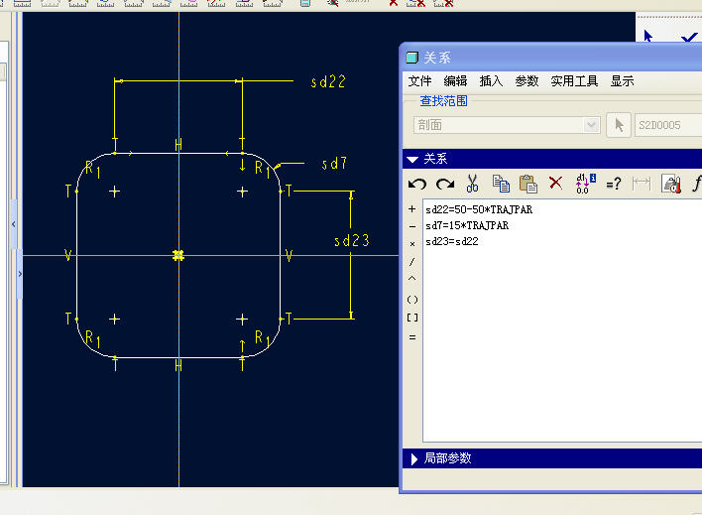The image size is (702, 515).
Task: Click the selection arrow beside scope dropdown
Action: pos(619,125)
